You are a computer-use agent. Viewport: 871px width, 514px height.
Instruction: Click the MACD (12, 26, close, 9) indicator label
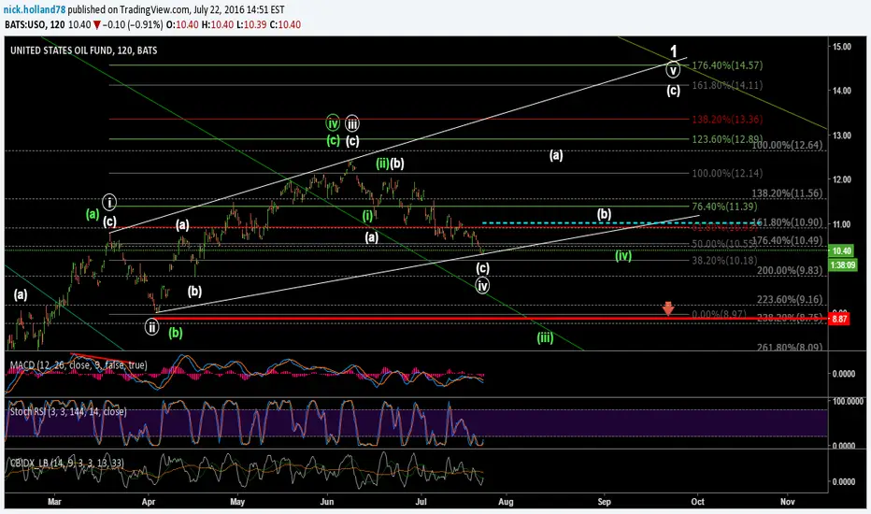[x=79, y=365]
